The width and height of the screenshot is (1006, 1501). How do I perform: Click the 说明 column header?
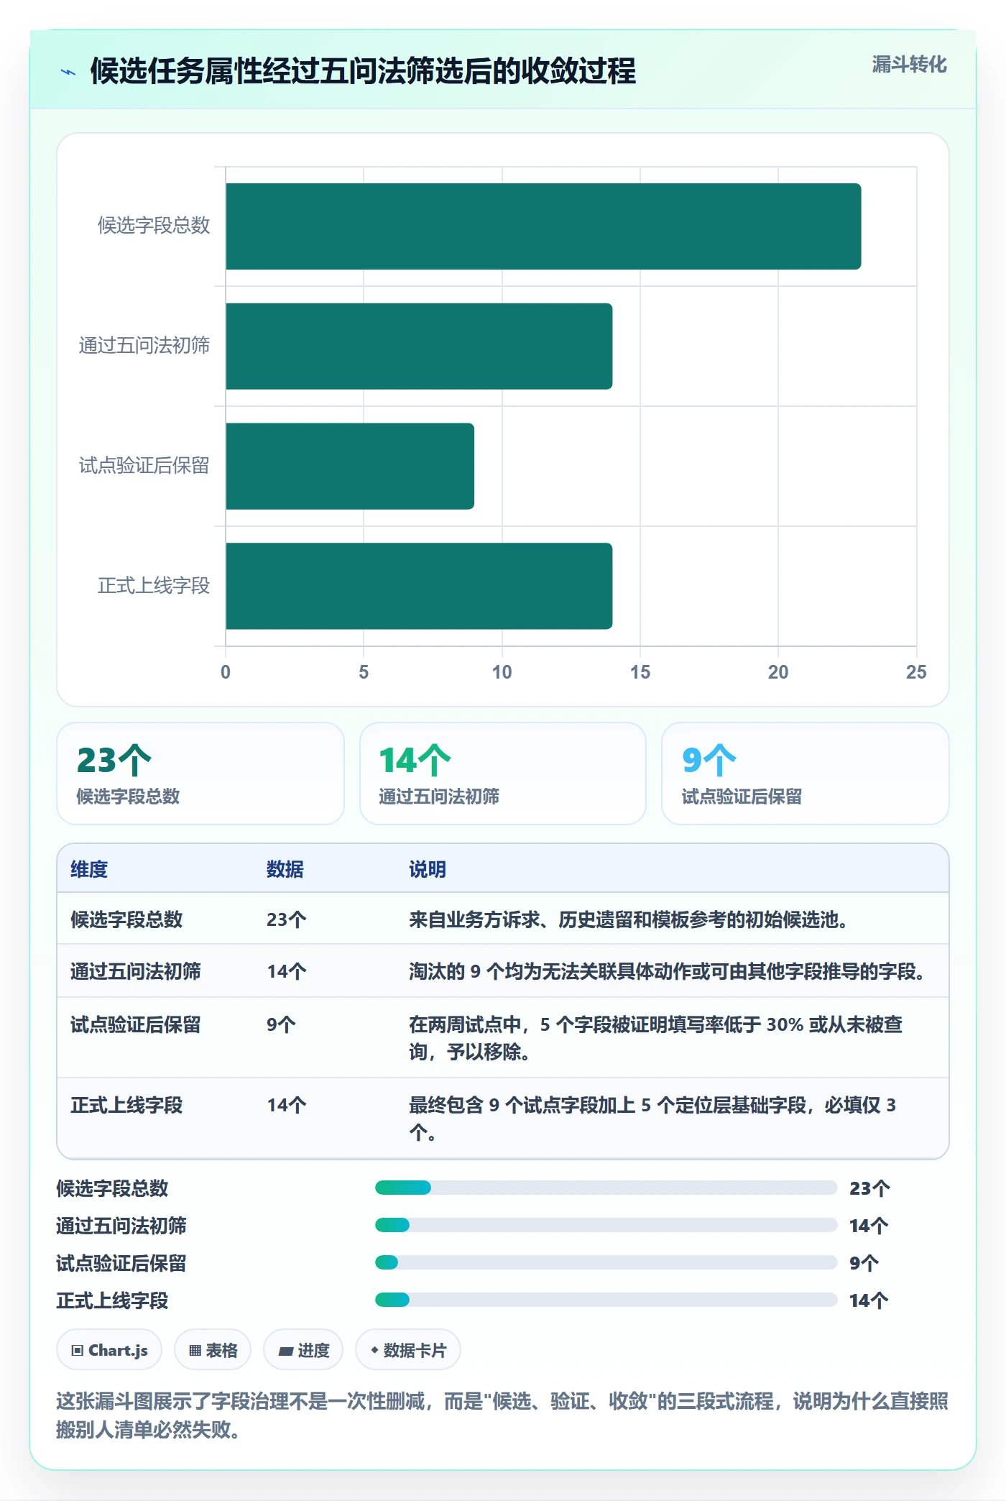(x=428, y=869)
